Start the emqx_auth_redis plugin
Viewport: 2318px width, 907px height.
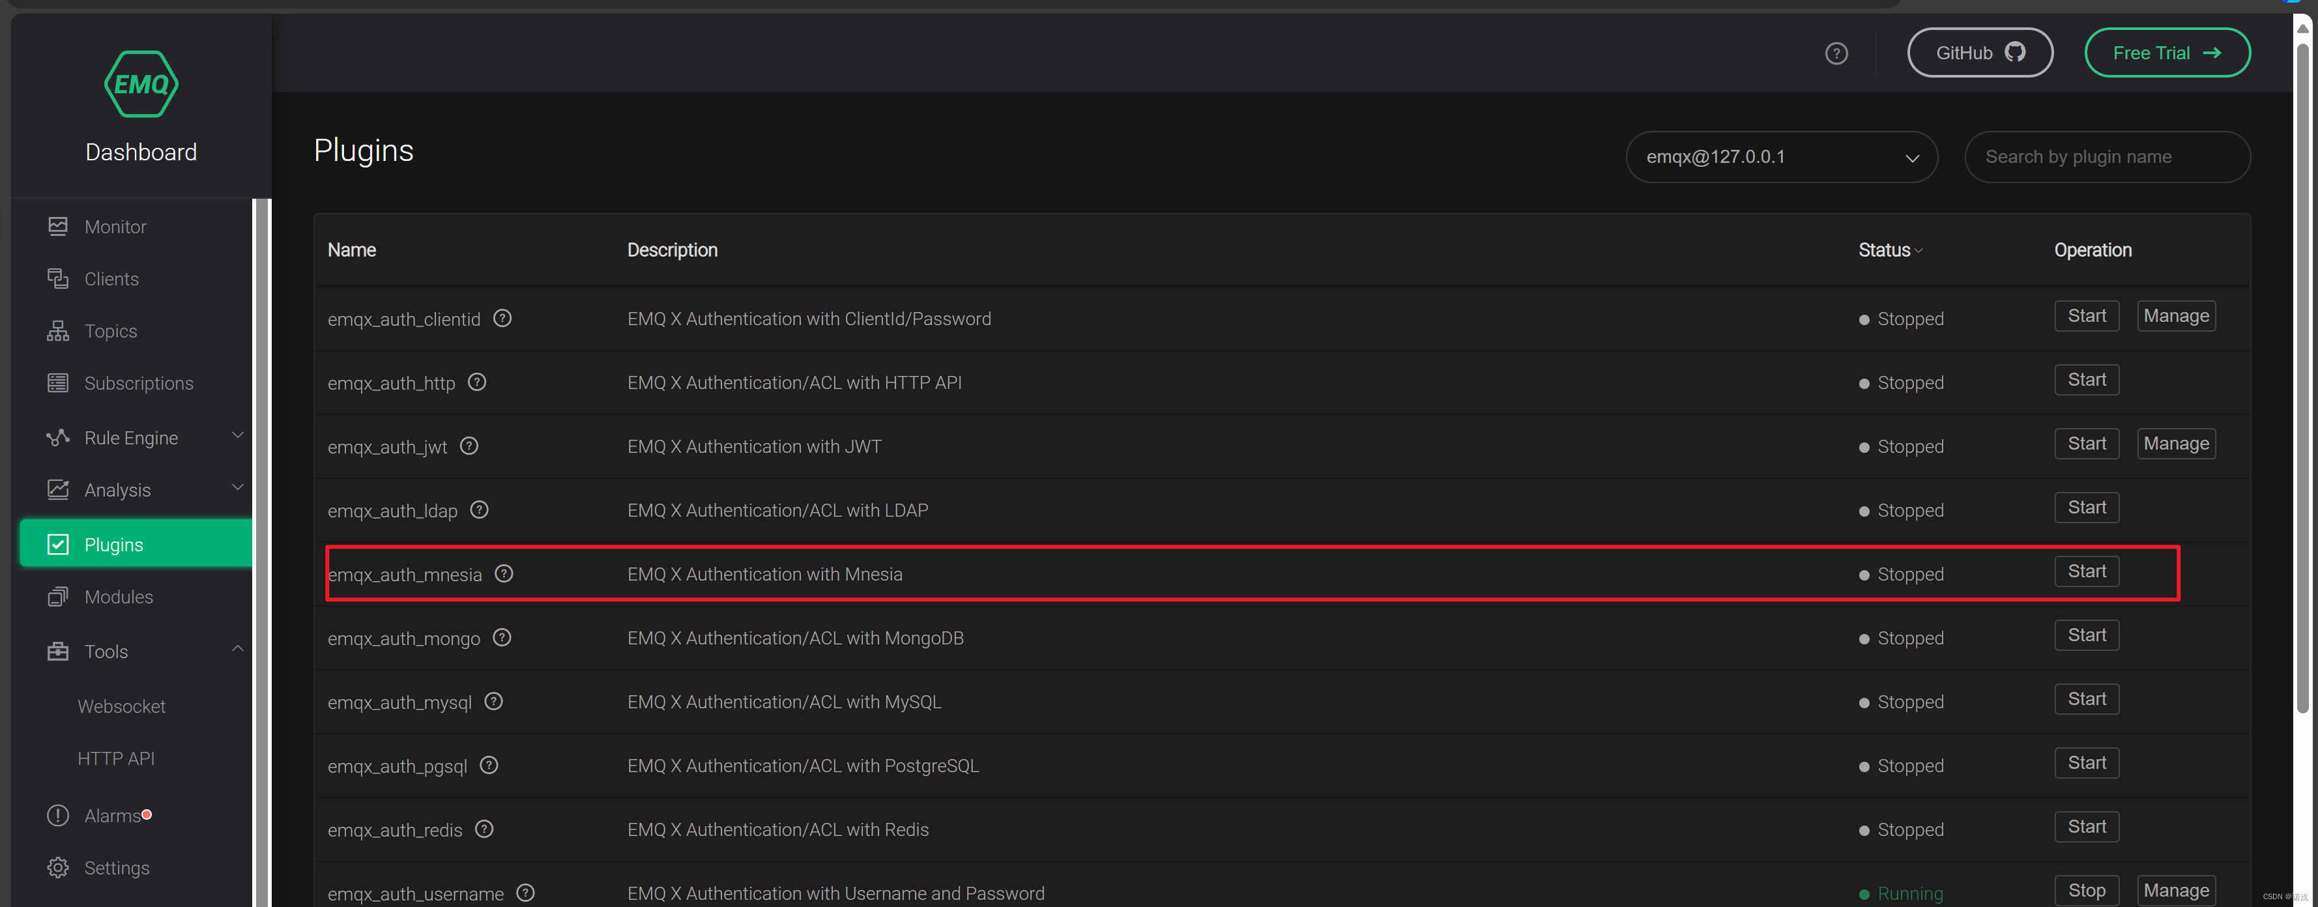[2087, 827]
